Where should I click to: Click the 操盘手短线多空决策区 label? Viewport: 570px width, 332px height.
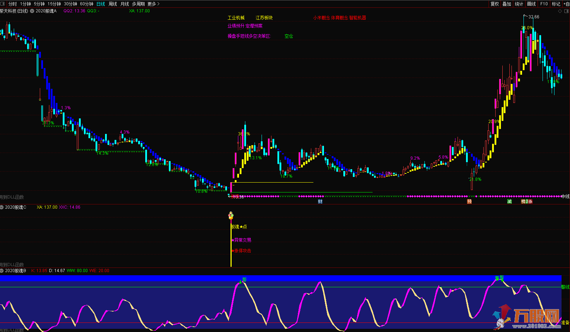(249, 36)
